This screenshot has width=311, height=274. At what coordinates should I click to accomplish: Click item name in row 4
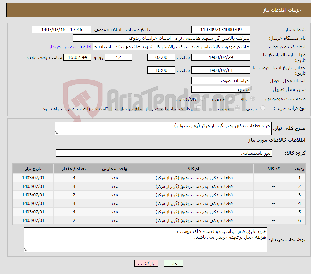194,203
